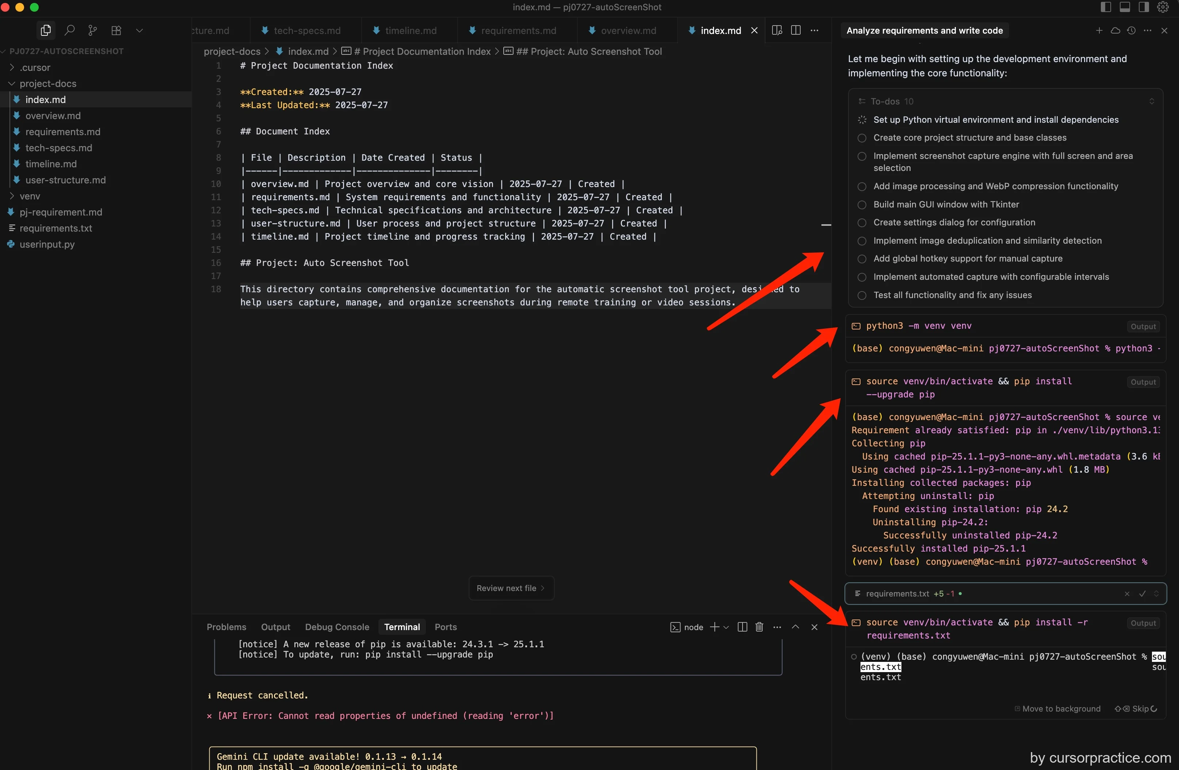
Task: Open chat history clock icon
Action: [1131, 30]
